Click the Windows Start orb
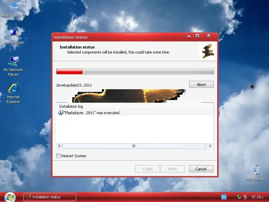 click(x=10, y=197)
